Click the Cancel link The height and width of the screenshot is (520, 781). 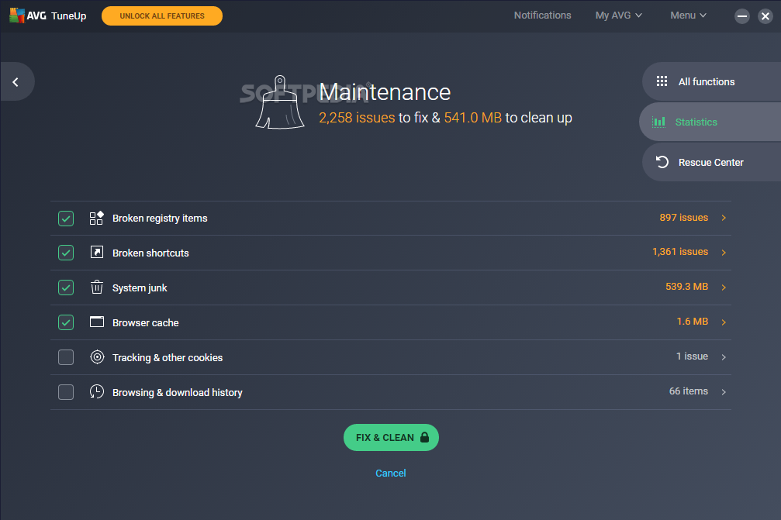pyautogui.click(x=391, y=473)
